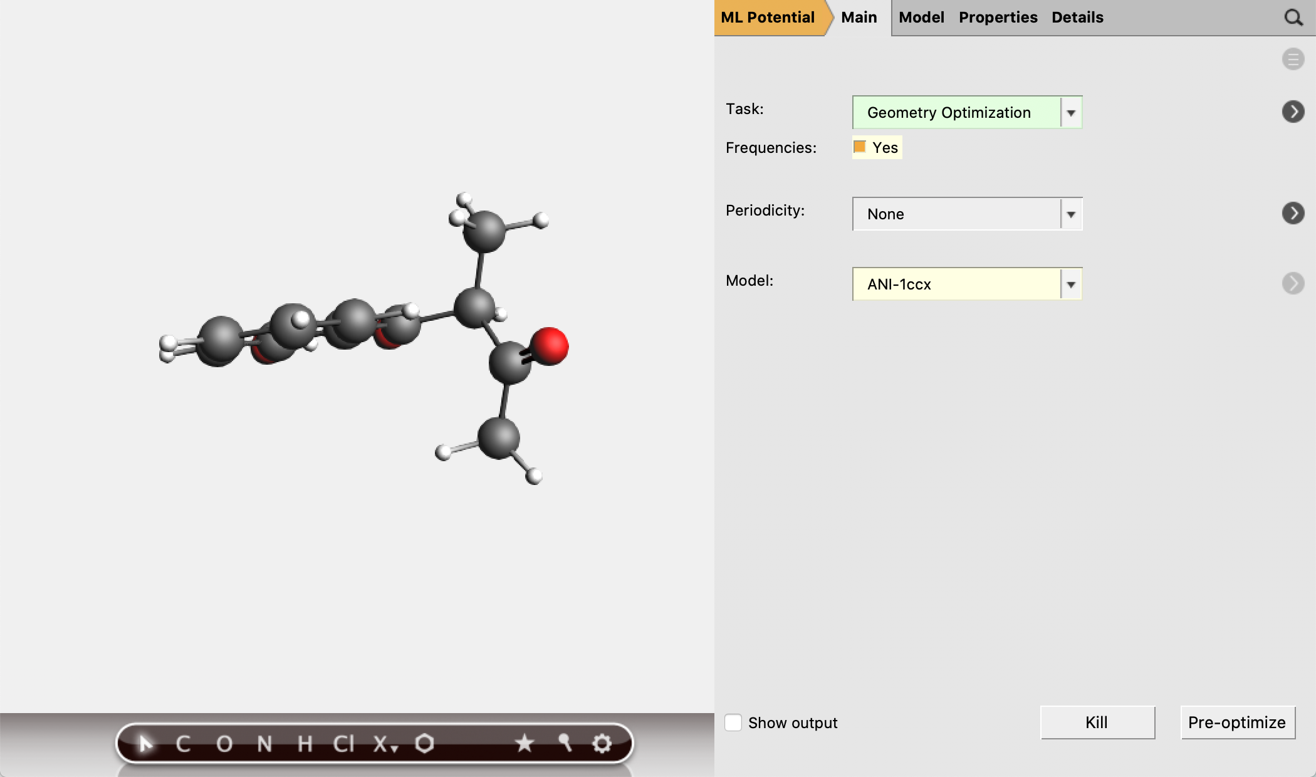1316x777 pixels.
Task: Click the benzene ring structure tool
Action: [424, 743]
